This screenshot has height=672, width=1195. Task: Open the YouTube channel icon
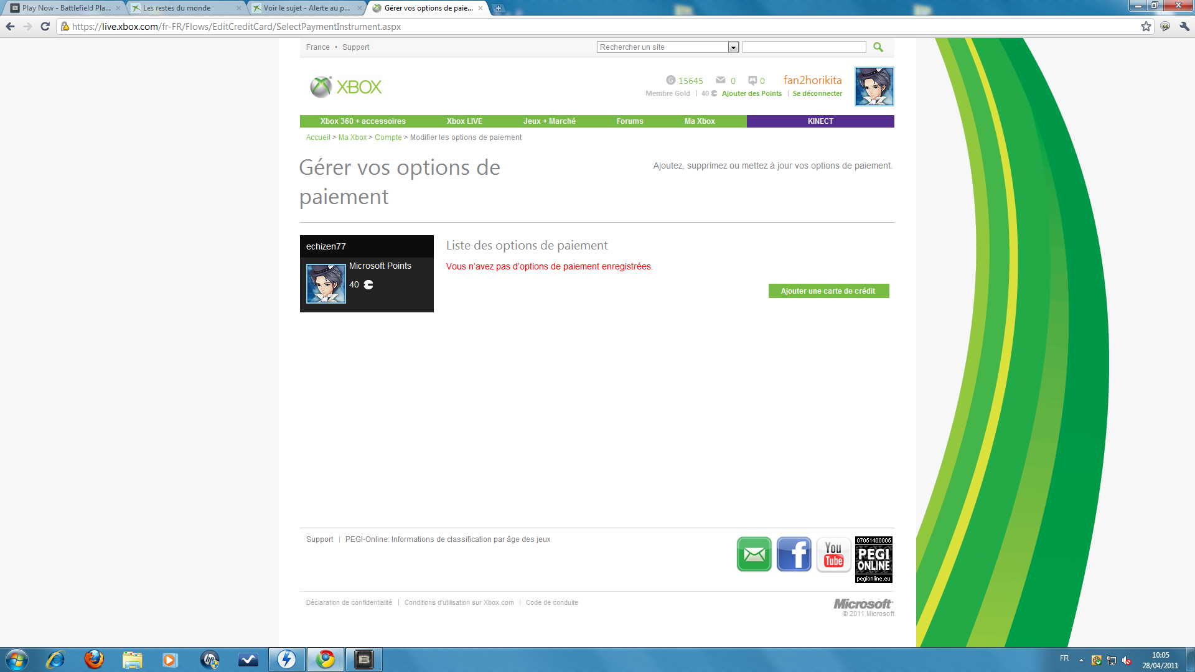pyautogui.click(x=833, y=554)
